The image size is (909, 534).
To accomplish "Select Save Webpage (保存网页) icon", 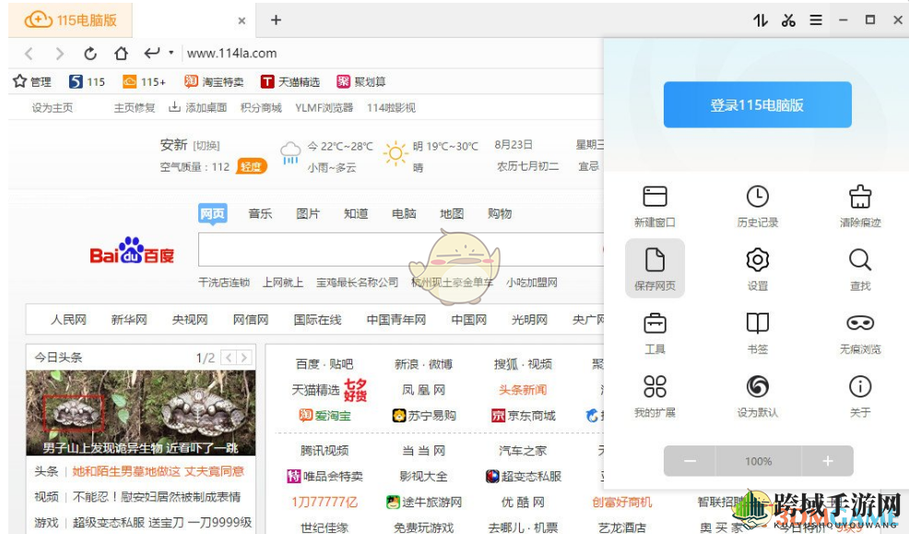I will [655, 260].
